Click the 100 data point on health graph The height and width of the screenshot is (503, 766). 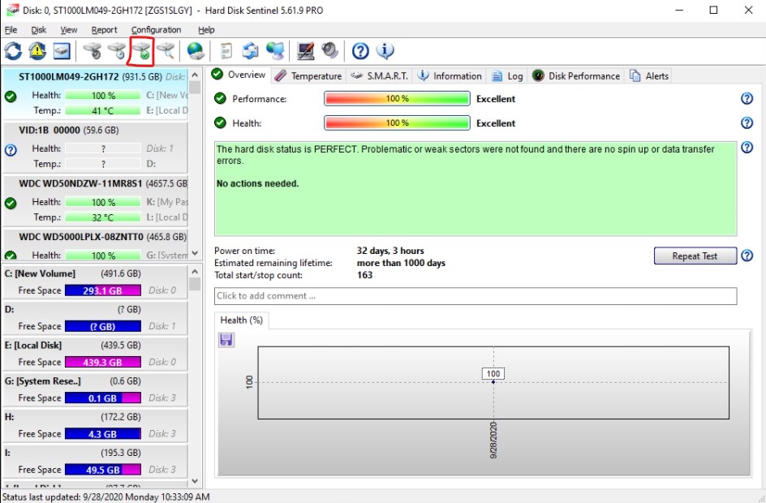tap(493, 382)
